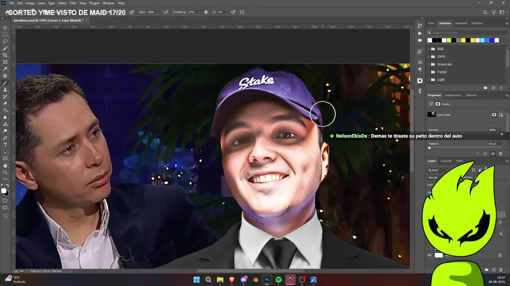
Task: Select the Blur tool
Action: (5, 117)
